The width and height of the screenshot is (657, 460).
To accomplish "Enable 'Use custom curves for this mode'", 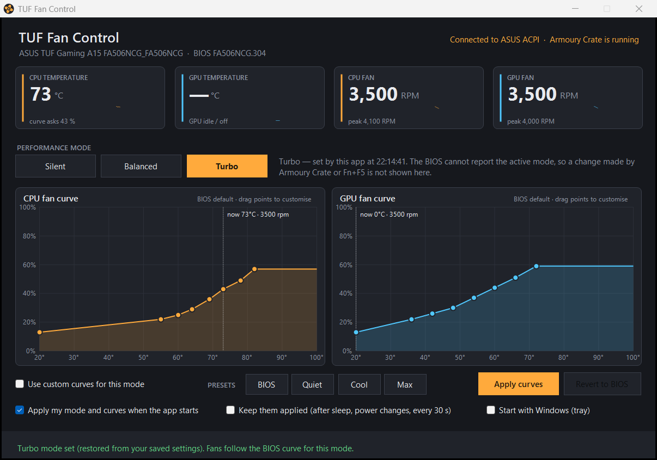I will (20, 384).
